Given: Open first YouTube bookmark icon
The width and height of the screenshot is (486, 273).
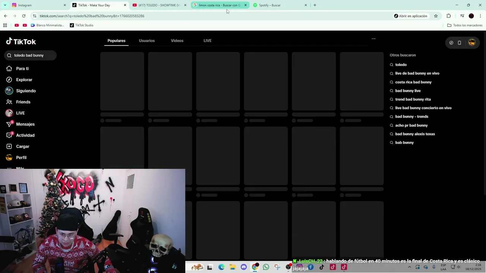Looking at the screenshot, I should click(17, 25).
